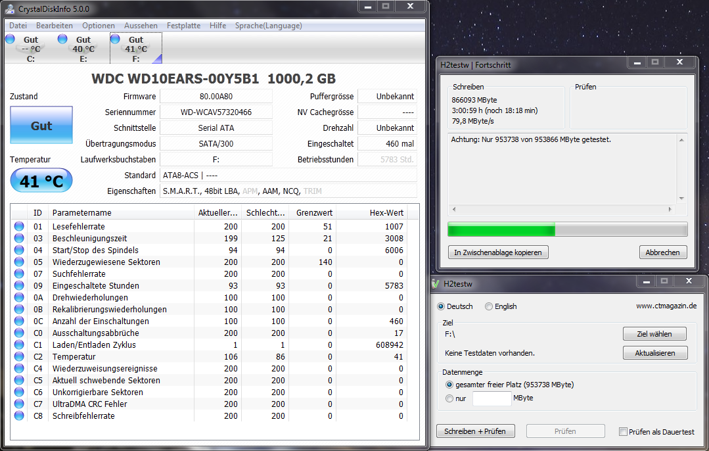This screenshot has height=451, width=709.
Task: Click status orb for Lesefehlerrate row
Action: click(x=19, y=226)
